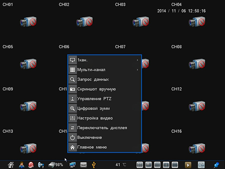Screen dimensions: 225x169
Task: Open playback with the film play icon
Action: pyautogui.click(x=188, y=165)
